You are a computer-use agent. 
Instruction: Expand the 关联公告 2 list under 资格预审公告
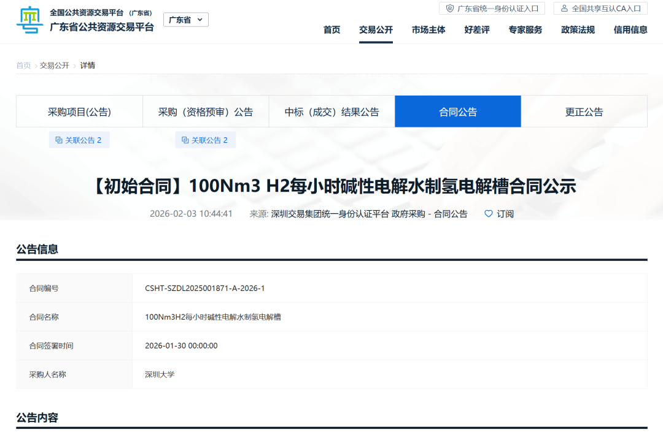click(205, 140)
